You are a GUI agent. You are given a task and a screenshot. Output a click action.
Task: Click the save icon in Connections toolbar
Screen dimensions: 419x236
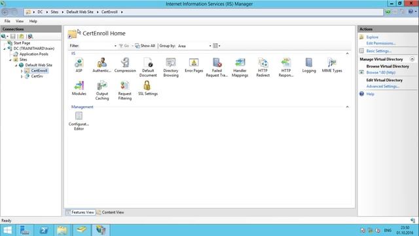[x=13, y=37]
